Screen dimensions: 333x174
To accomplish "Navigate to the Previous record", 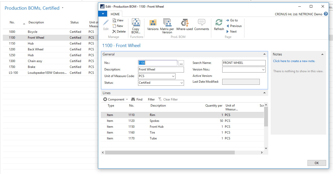I will pyautogui.click(x=234, y=26).
